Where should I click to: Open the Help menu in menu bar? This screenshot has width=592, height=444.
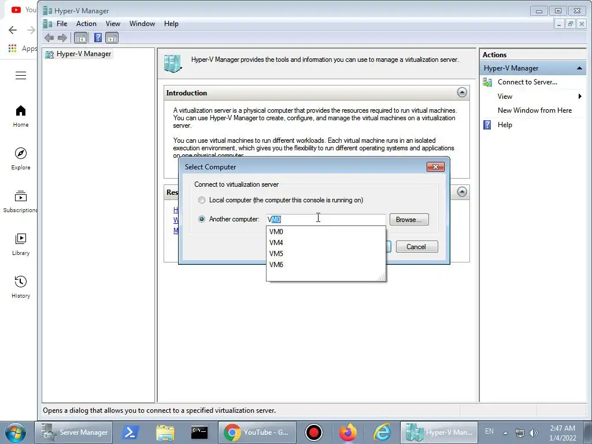click(171, 23)
